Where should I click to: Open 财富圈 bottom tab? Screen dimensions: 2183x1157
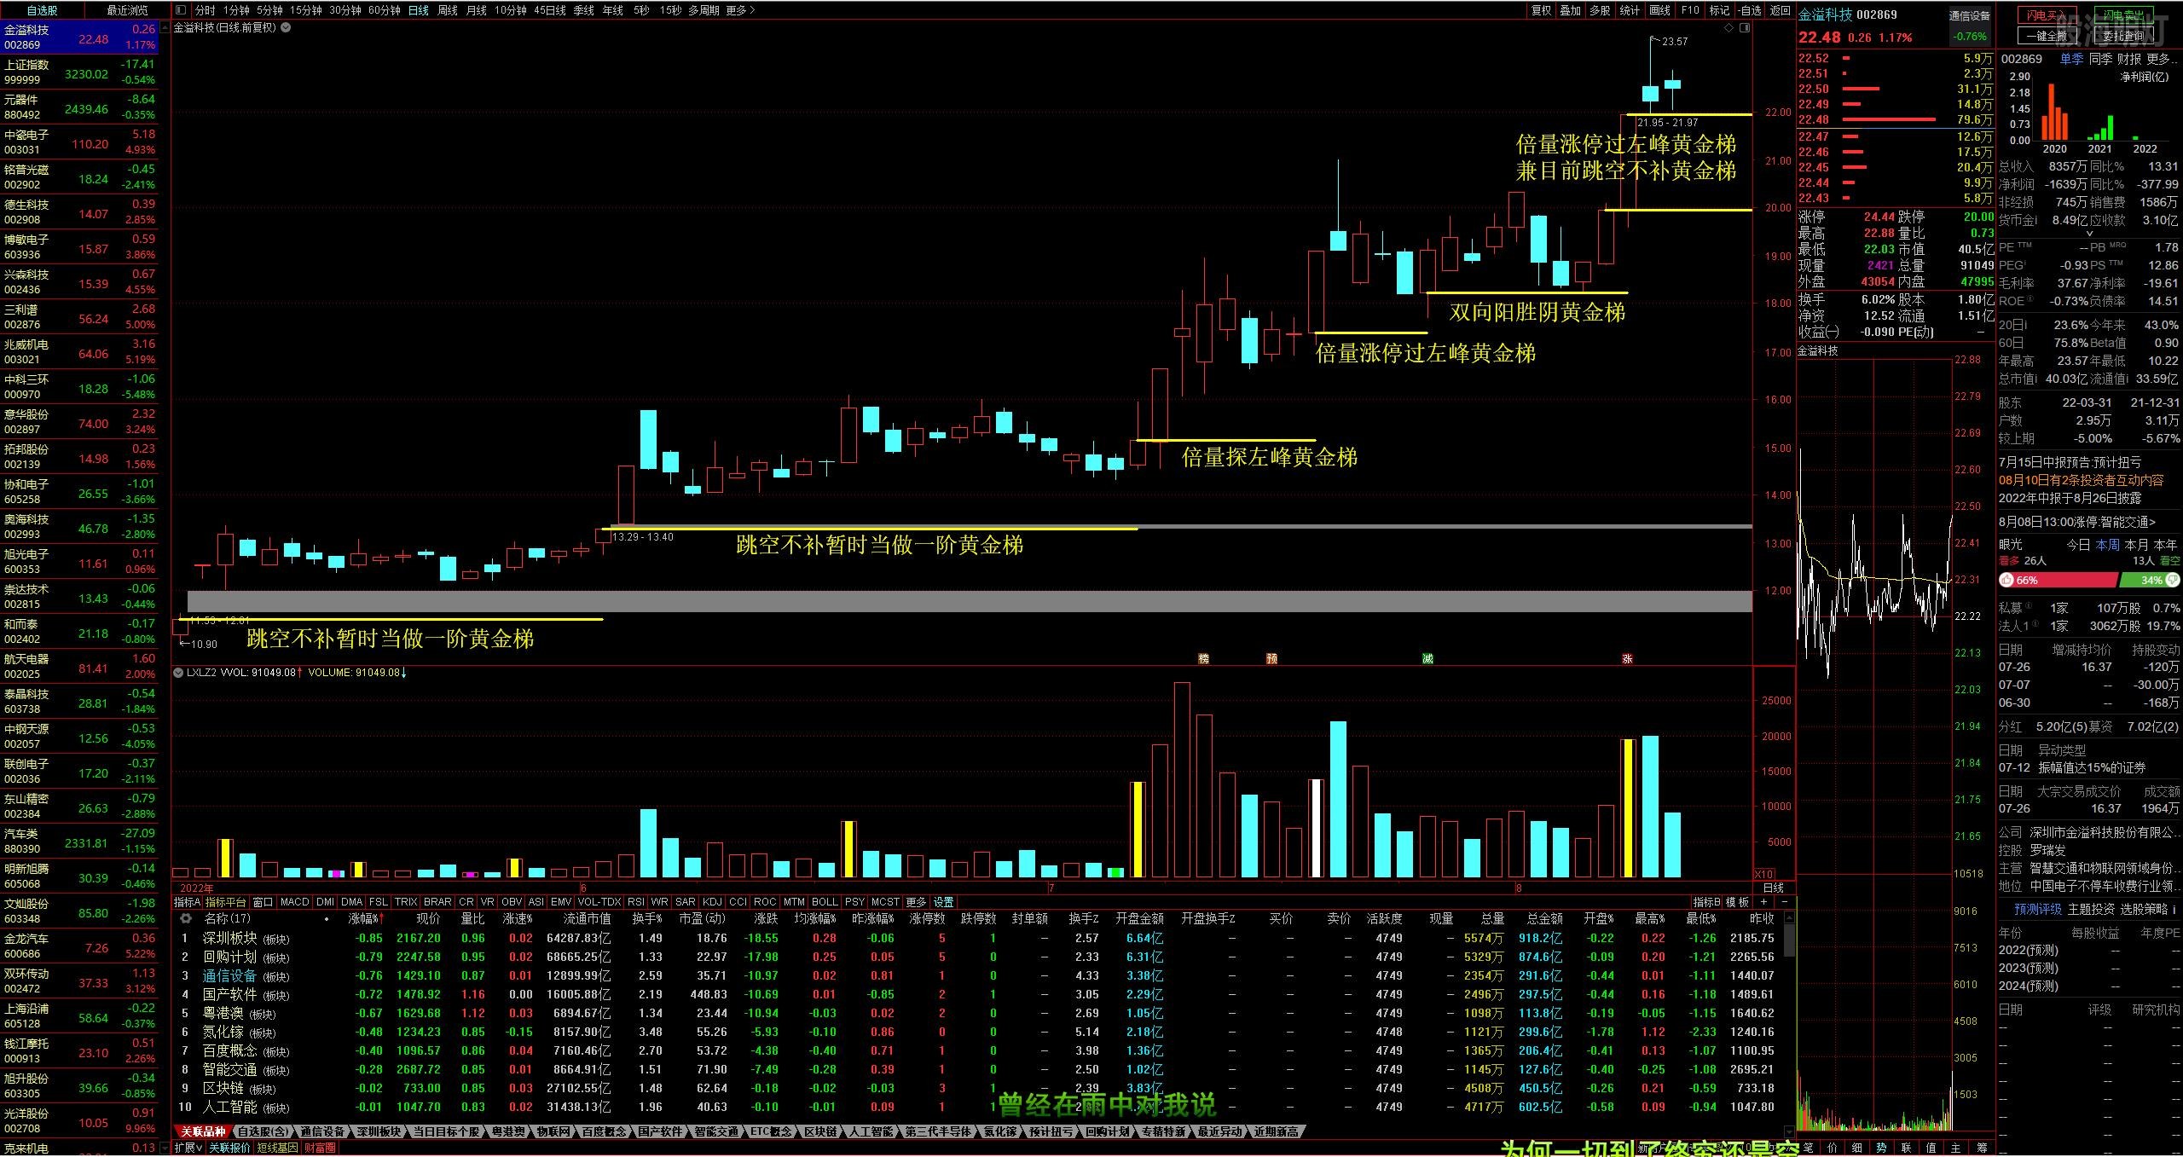pos(320,1148)
